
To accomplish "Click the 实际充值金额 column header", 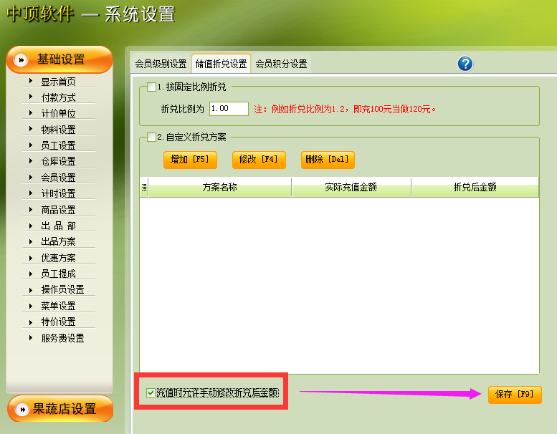I will [x=351, y=188].
